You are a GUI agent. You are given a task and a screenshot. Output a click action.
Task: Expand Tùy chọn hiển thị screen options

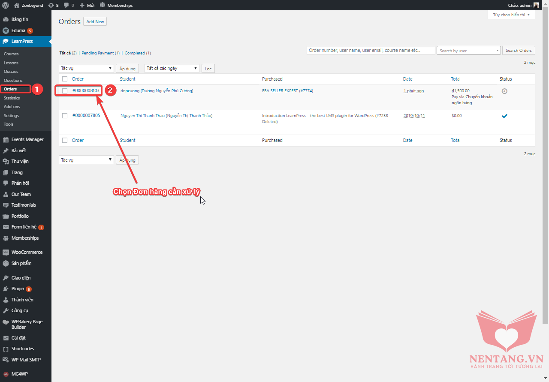point(511,15)
